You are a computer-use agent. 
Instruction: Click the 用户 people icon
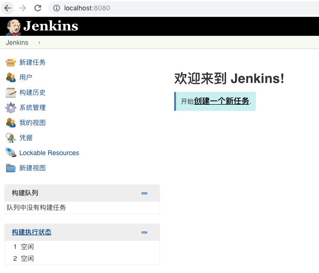coord(10,77)
